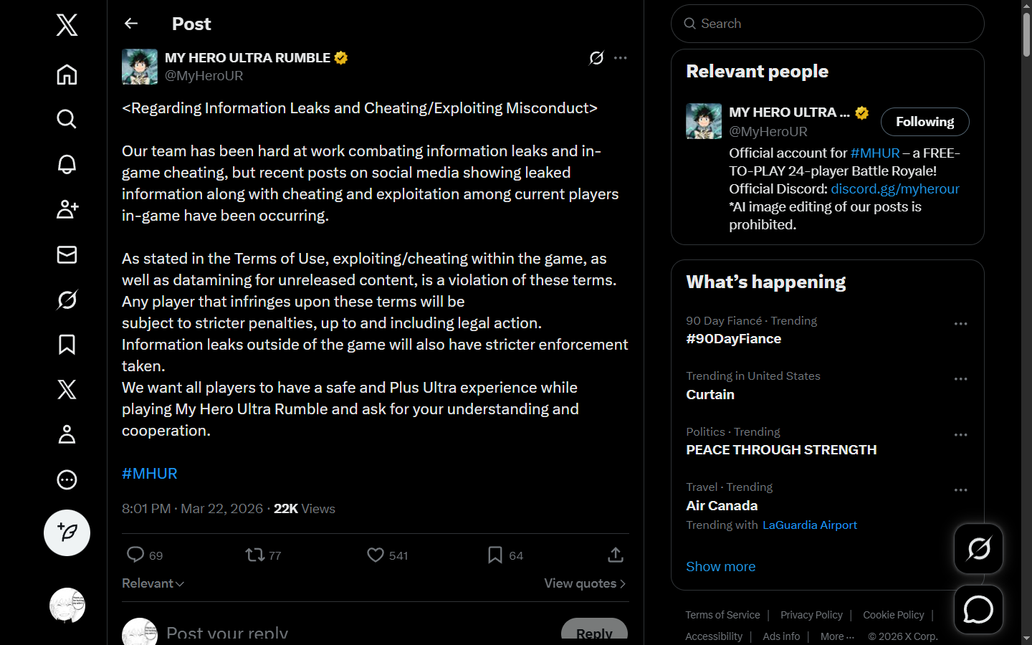
Task: Click the scrollbar down arrow
Action: click(1026, 639)
